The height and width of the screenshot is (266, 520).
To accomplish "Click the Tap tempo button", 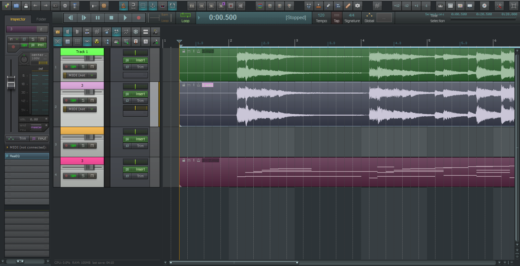I will tap(337, 18).
